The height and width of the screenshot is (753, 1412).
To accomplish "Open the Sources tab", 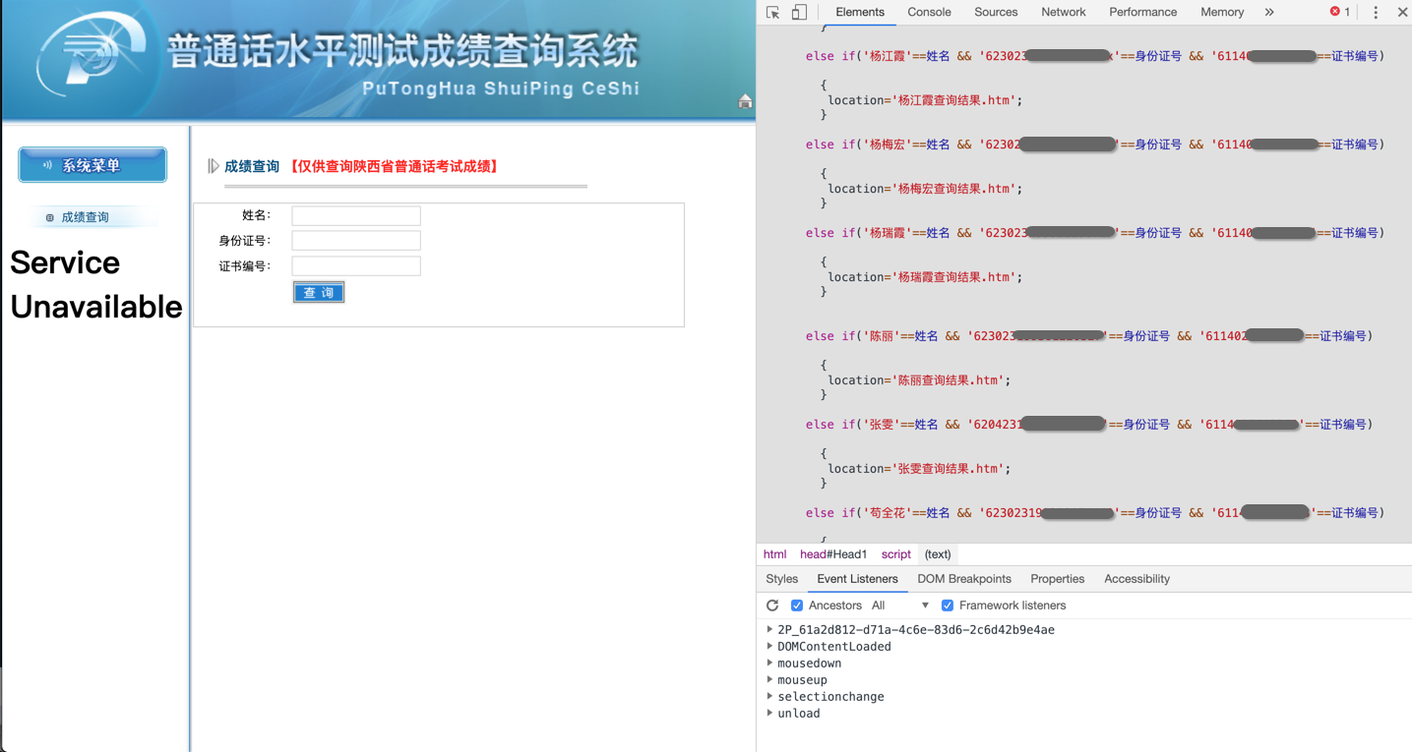I will [996, 13].
